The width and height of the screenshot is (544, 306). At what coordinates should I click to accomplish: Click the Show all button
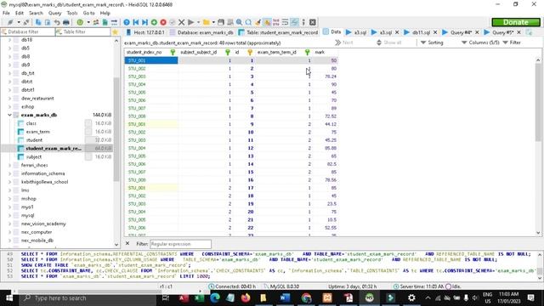(x=389, y=42)
